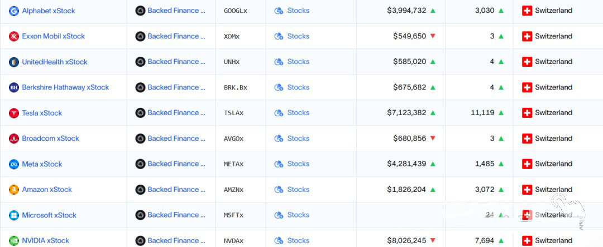603x247 pixels.
Task: Click Backed Finance icon in Alphabet row
Action: tap(140, 11)
